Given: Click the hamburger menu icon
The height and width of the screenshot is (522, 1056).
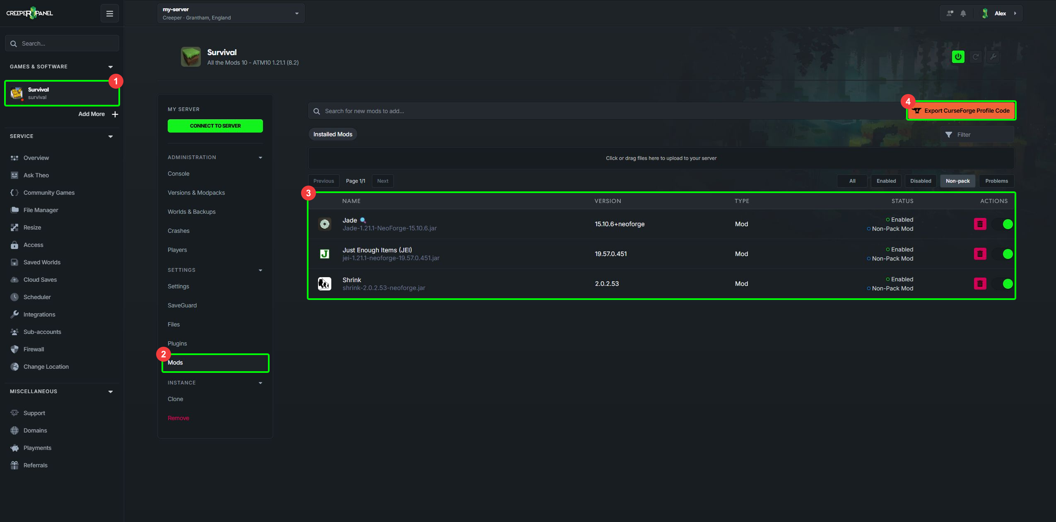Looking at the screenshot, I should click(110, 14).
